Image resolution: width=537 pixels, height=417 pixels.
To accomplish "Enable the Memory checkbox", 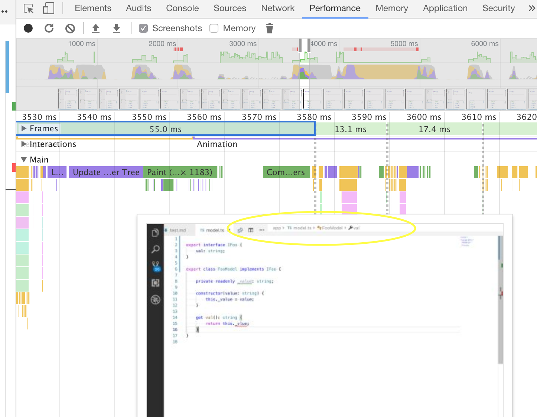I will point(214,28).
